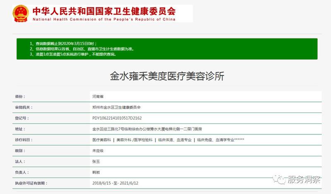Select the level value 未定级
This screenshot has width=331, height=194.
tap(98, 151)
